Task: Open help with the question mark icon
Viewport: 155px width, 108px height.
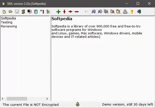Action: coord(132,12)
